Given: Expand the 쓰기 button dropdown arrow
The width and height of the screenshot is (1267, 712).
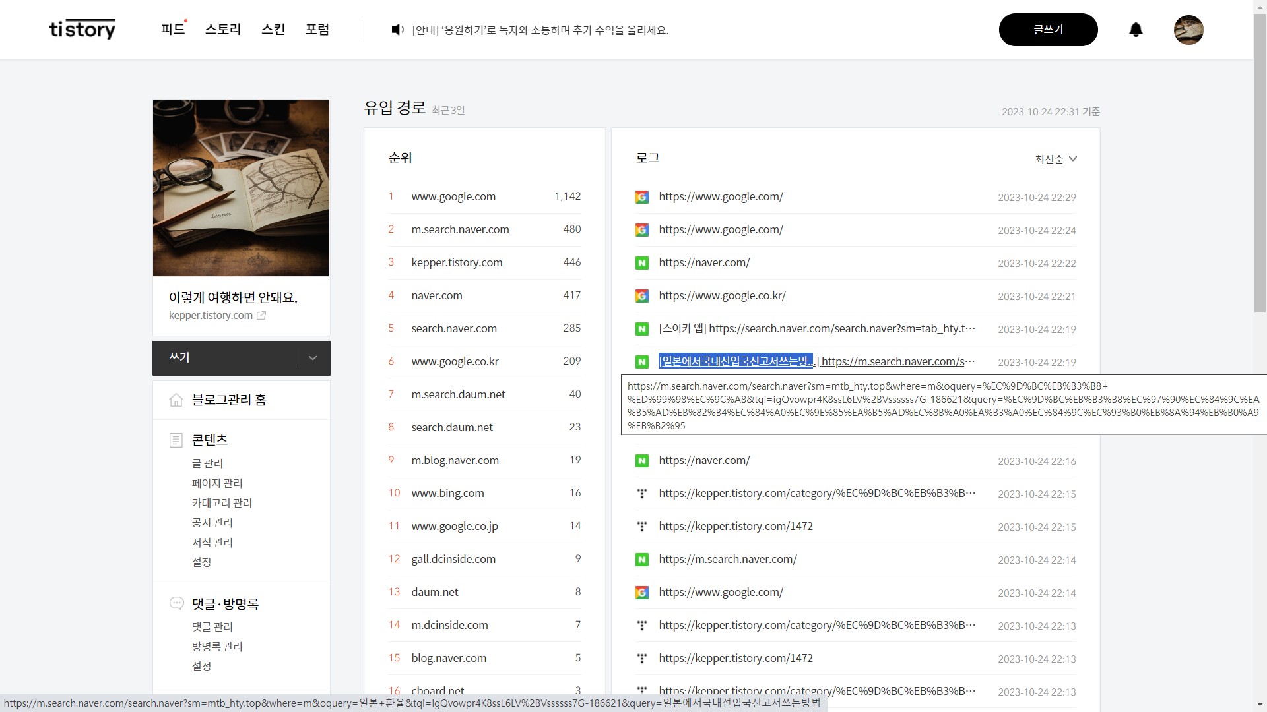Looking at the screenshot, I should [313, 358].
